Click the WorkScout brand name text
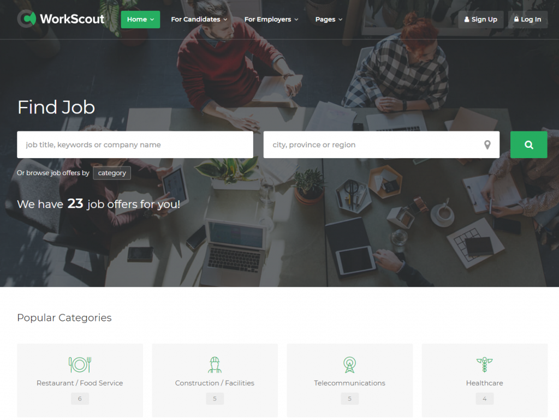The image size is (559, 420). click(x=72, y=19)
